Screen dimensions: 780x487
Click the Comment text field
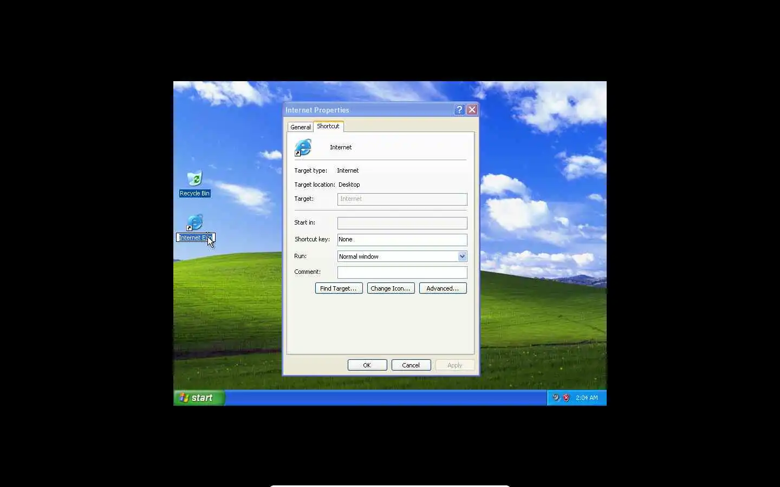[402, 272]
